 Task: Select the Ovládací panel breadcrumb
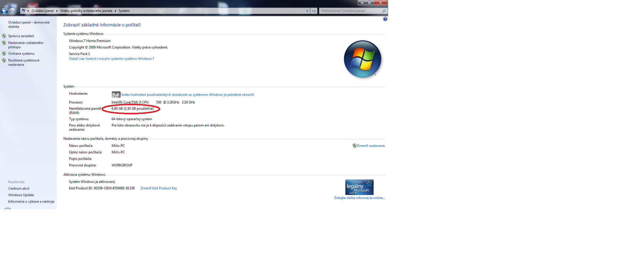pyautogui.click(x=43, y=11)
